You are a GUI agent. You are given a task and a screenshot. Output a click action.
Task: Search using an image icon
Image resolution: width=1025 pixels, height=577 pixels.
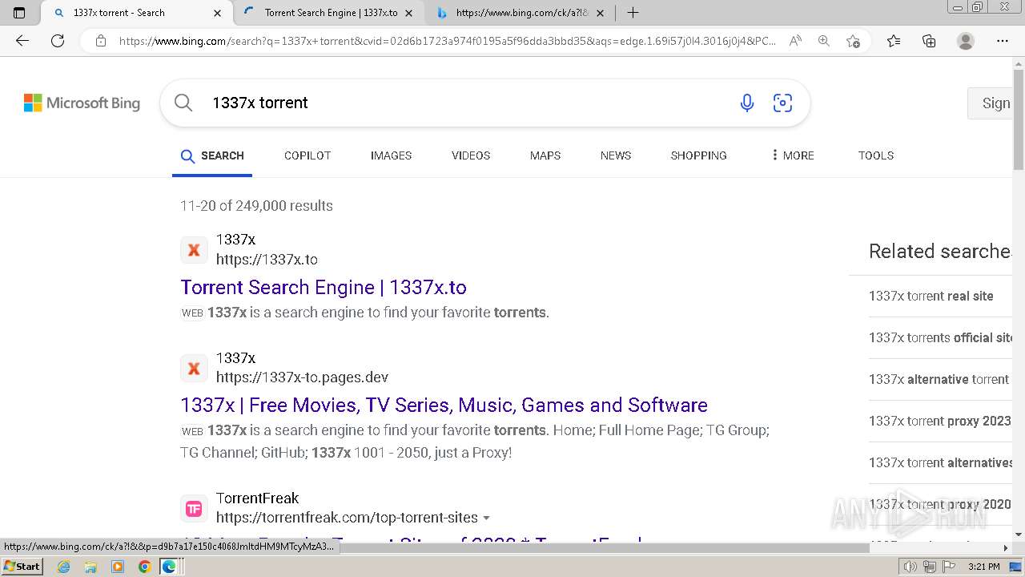click(782, 103)
